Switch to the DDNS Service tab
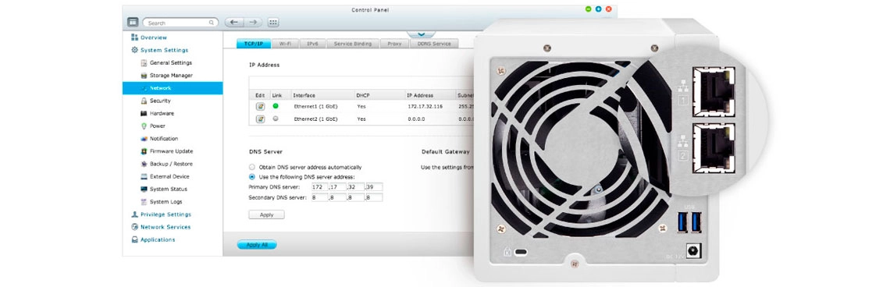This screenshot has height=287, width=890. 434,44
